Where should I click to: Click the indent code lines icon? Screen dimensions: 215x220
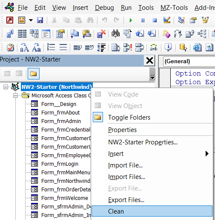click(x=101, y=47)
